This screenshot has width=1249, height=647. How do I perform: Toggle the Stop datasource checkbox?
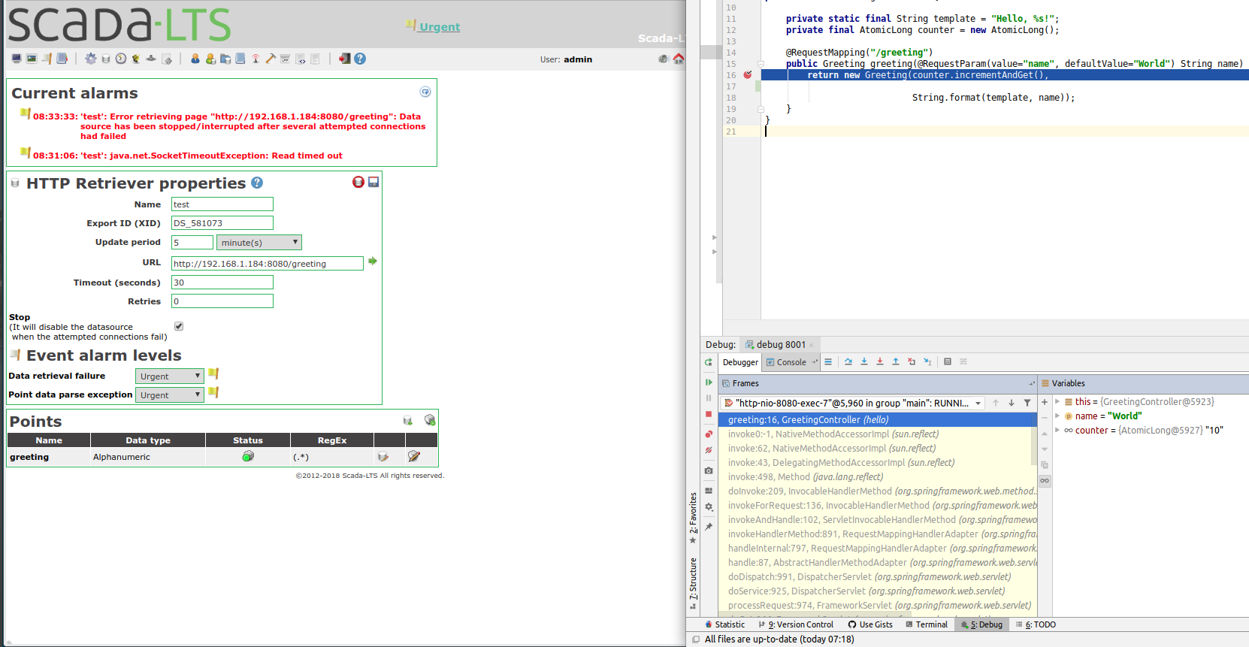(179, 326)
